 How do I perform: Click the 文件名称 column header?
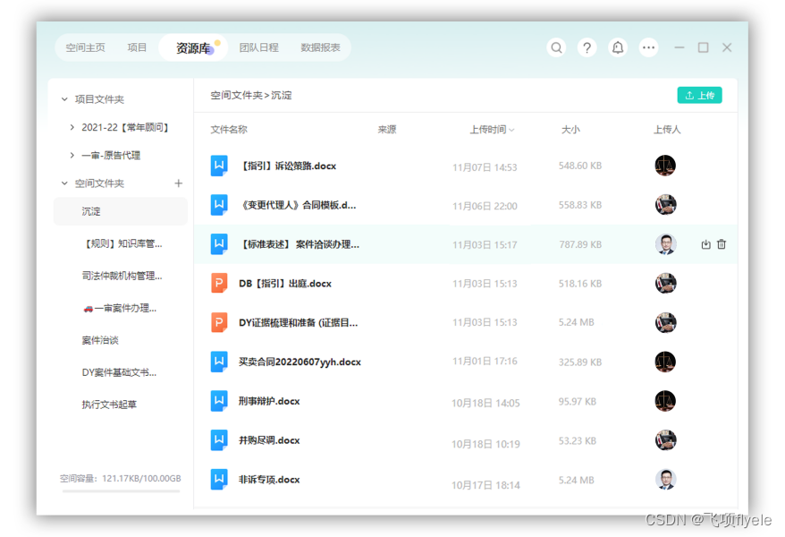tap(229, 130)
